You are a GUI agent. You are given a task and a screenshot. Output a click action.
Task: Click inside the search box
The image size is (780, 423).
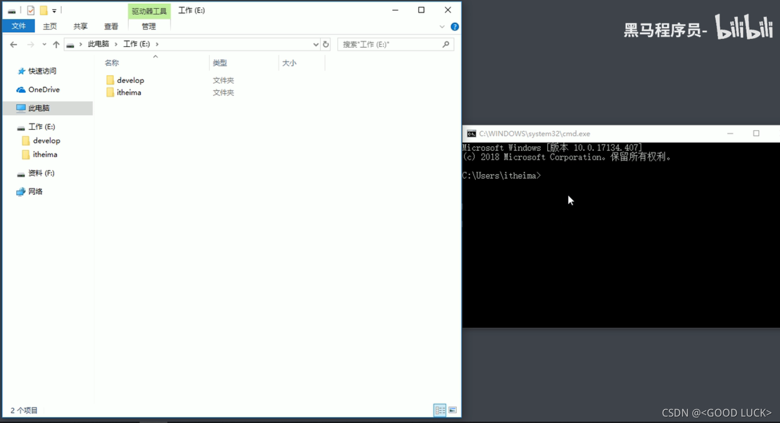pyautogui.click(x=390, y=44)
